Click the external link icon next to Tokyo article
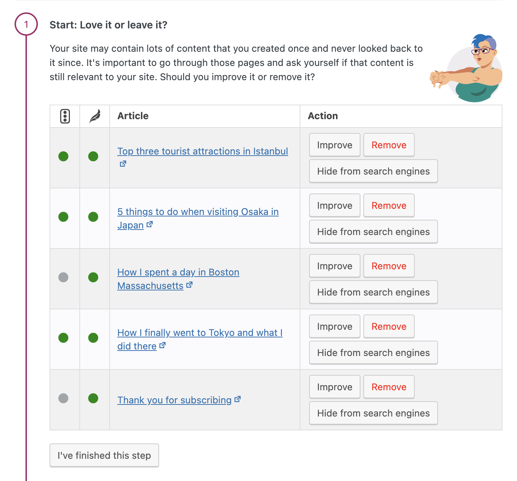This screenshot has height=481, width=517. tap(162, 345)
